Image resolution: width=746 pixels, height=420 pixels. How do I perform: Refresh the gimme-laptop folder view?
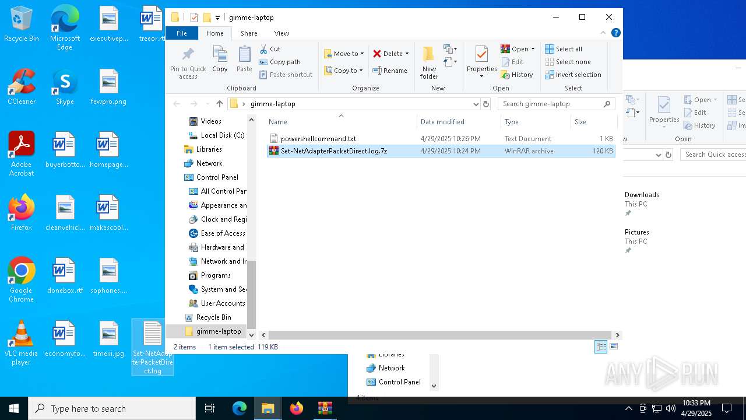pyautogui.click(x=486, y=104)
